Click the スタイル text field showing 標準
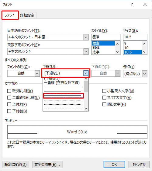Viewport: 152px width, 171px height. 106,37
